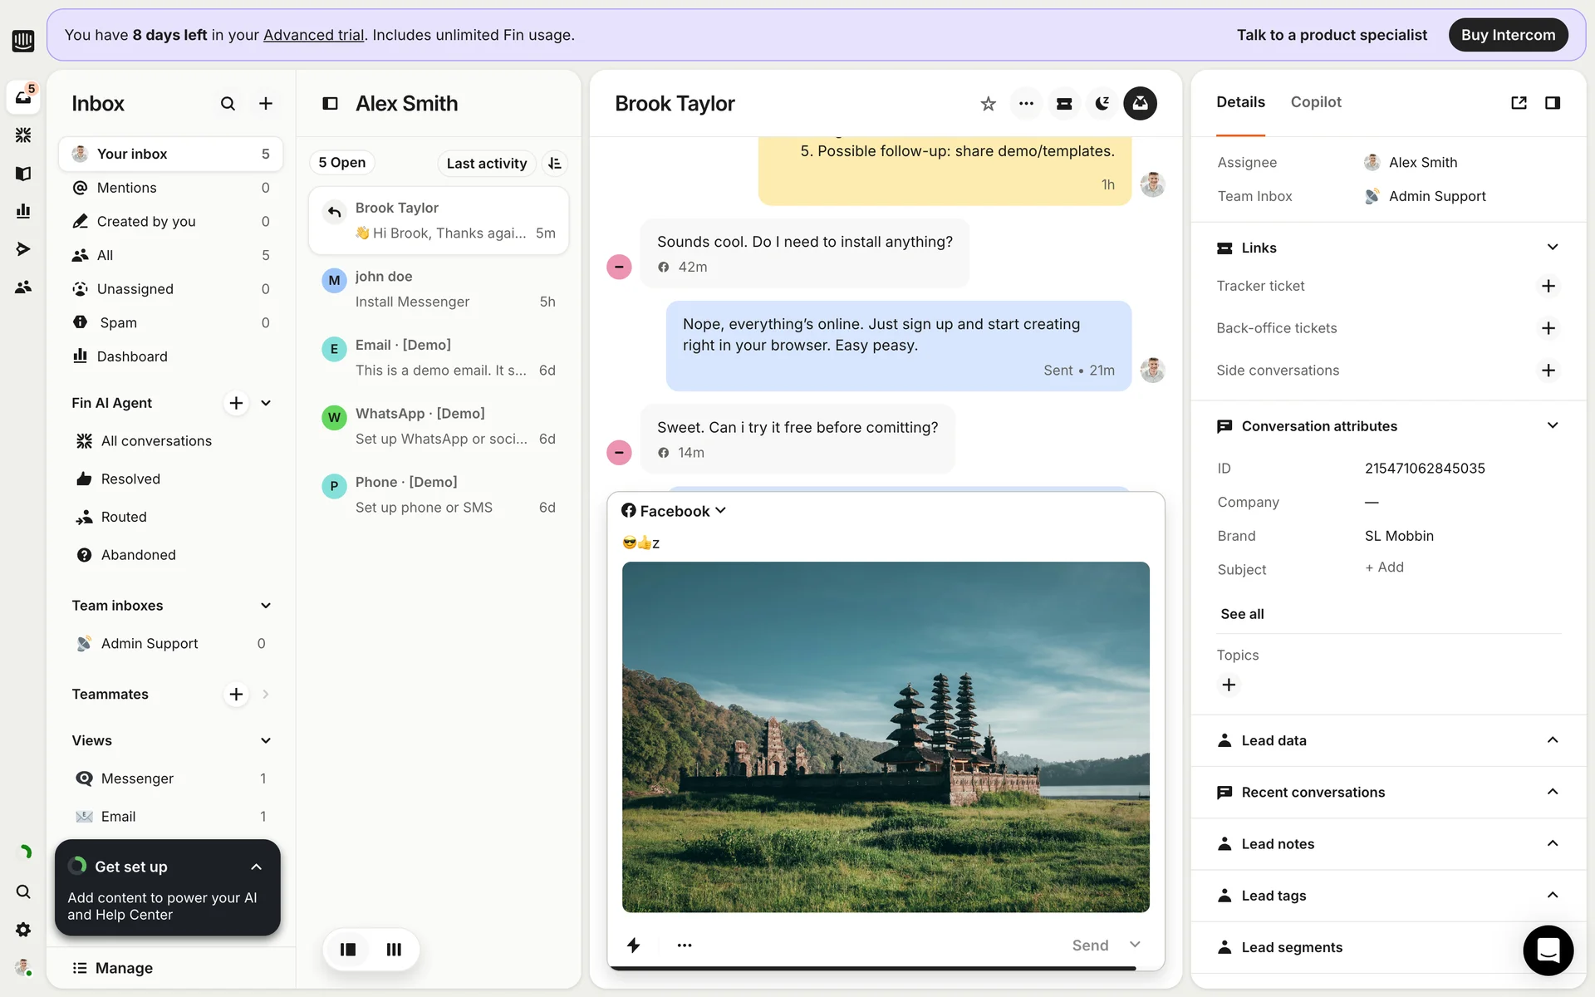Select the Unassigned inbox item

coord(135,289)
